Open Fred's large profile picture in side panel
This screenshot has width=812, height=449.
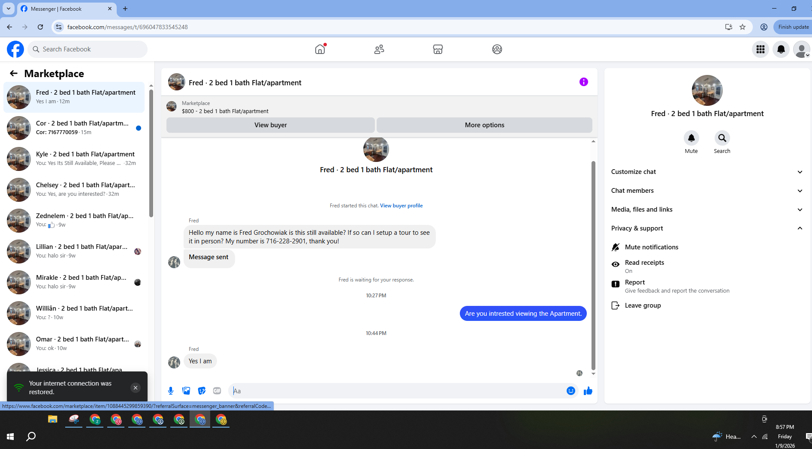(707, 90)
